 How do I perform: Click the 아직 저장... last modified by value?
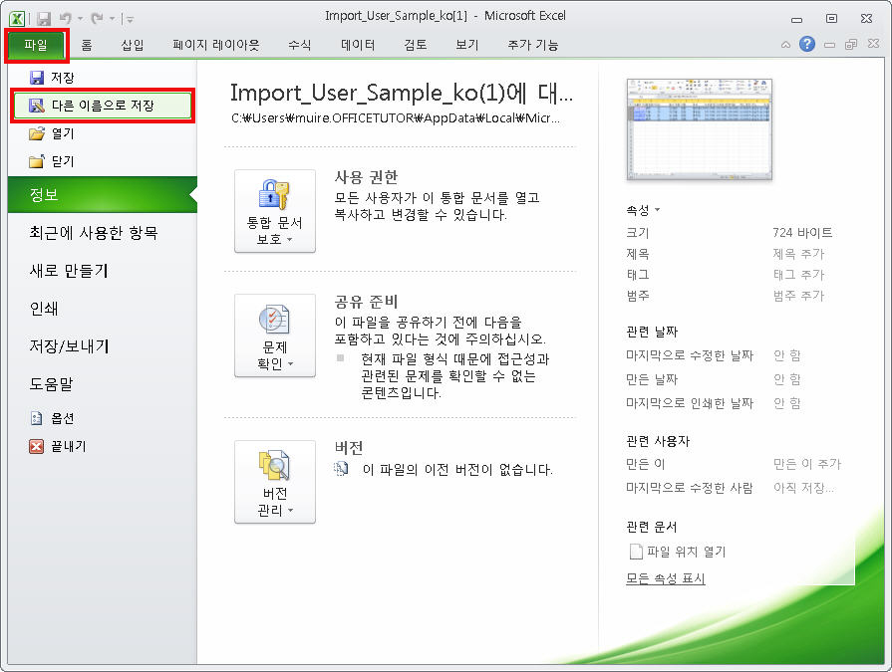pyautogui.click(x=804, y=488)
